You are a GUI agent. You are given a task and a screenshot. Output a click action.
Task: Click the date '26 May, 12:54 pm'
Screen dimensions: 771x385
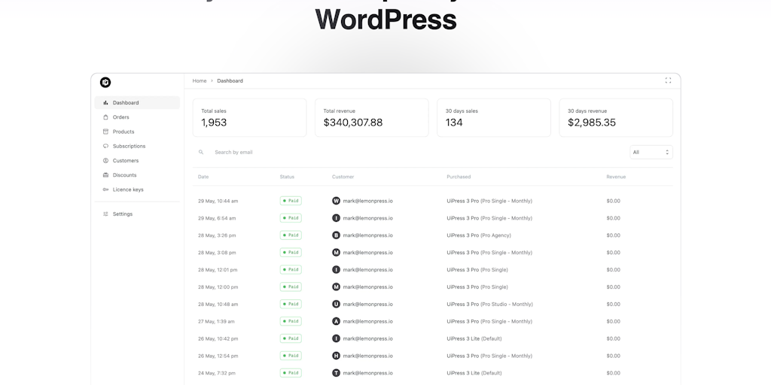218,356
